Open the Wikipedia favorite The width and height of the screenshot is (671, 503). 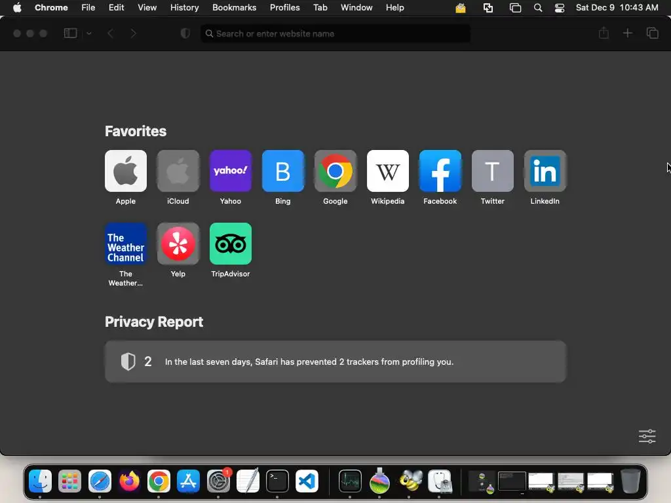tap(388, 171)
